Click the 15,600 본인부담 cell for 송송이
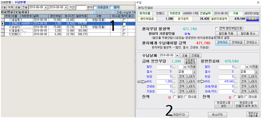262x119 pixels. pyautogui.click(x=55, y=27)
